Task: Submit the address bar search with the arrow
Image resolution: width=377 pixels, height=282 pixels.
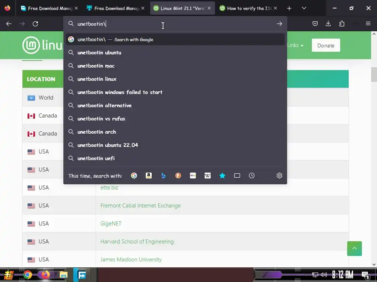Action: pos(279,24)
